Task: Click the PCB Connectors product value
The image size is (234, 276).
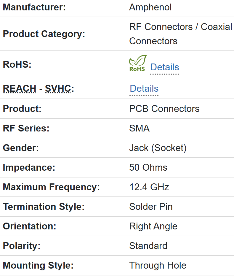Action: (164, 109)
